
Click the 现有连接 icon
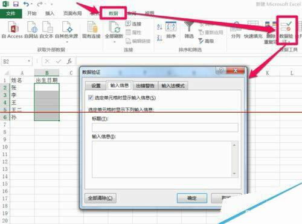tap(92, 27)
